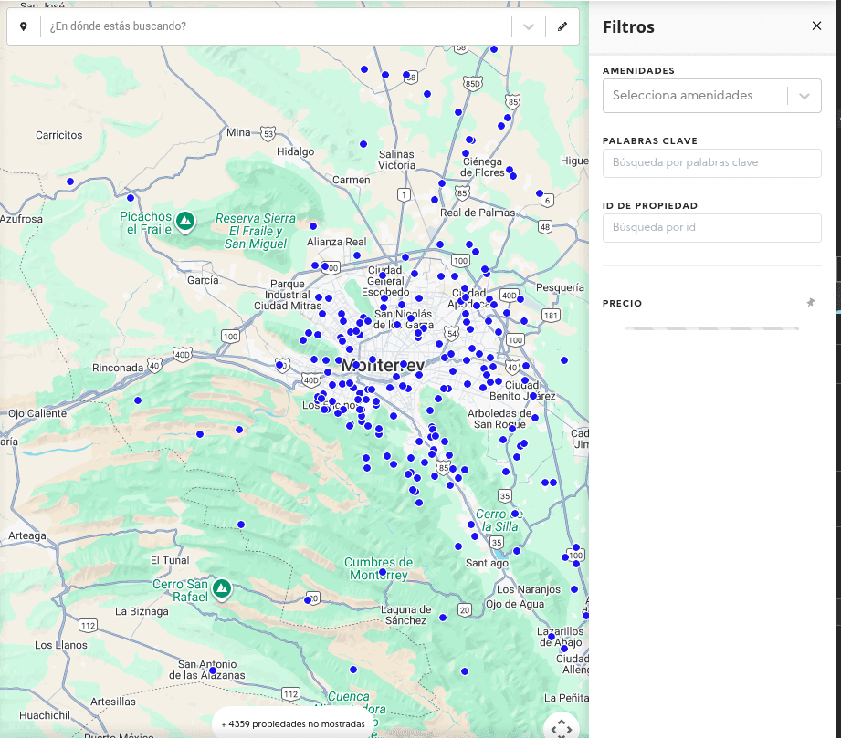Click the Cumbres de Monterrey map label
The image size is (841, 738).
378,568
